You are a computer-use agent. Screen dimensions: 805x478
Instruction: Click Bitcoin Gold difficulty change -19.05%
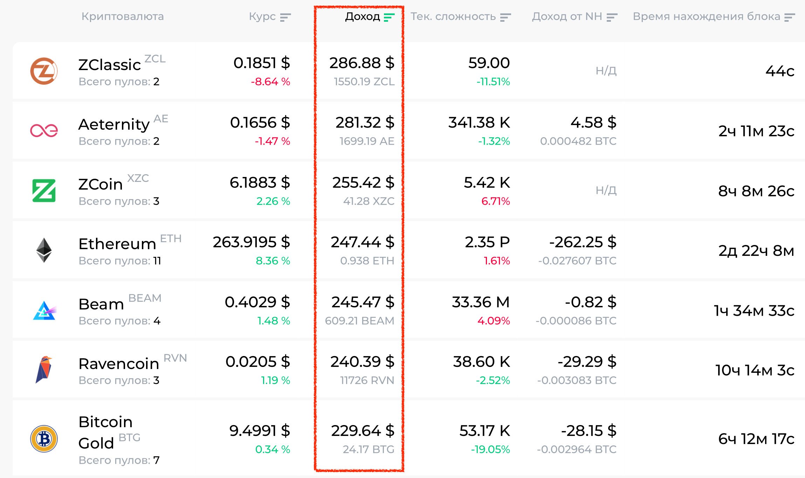[490, 449]
